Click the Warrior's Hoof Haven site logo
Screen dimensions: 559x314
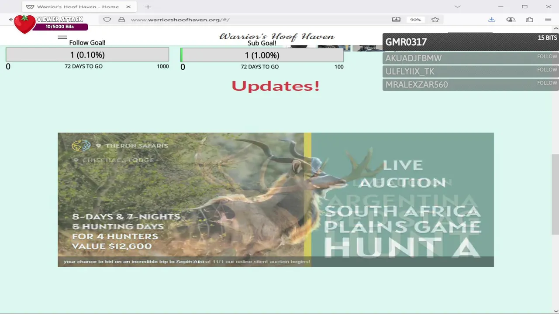277,36
